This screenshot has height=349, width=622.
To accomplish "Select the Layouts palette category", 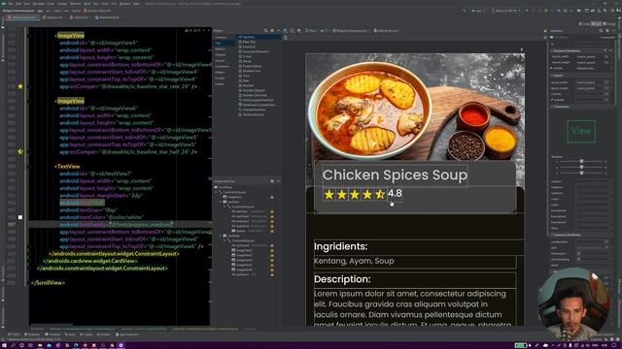I will coord(220,61).
